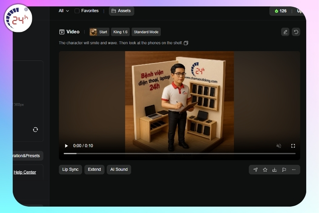
Task: Click the video progress bar
Action: (179, 153)
